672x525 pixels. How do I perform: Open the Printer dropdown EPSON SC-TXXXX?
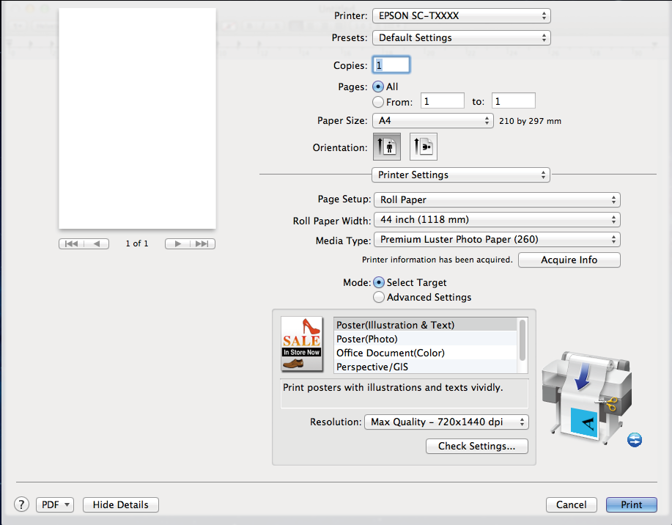[x=462, y=16]
